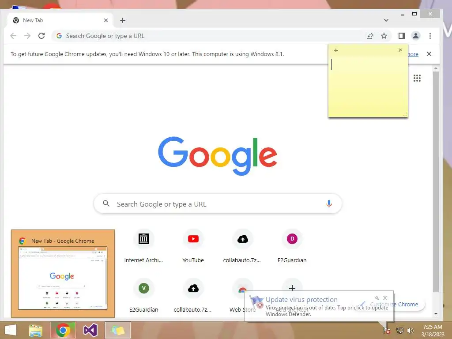Click the taskbar clock showing 7:25 AM
Viewport: 452px width, 339px height.
(433, 331)
